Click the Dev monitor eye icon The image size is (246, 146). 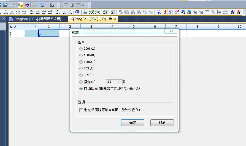[42, 5]
